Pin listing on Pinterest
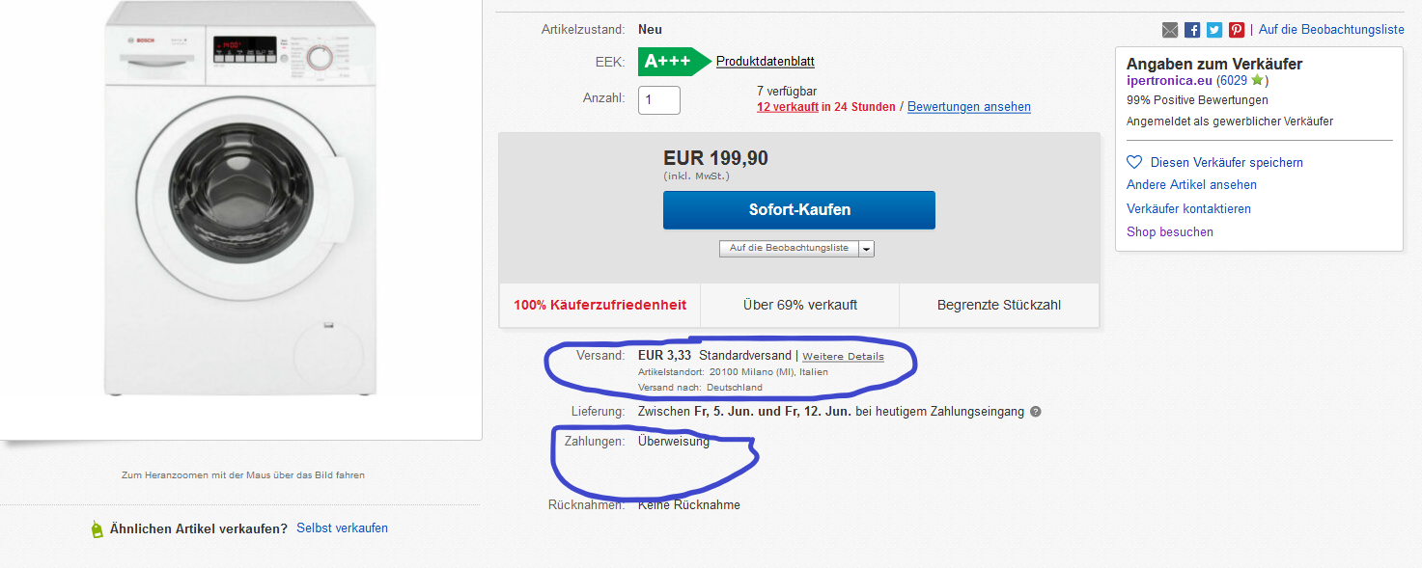This screenshot has width=1422, height=568. pyautogui.click(x=1237, y=30)
